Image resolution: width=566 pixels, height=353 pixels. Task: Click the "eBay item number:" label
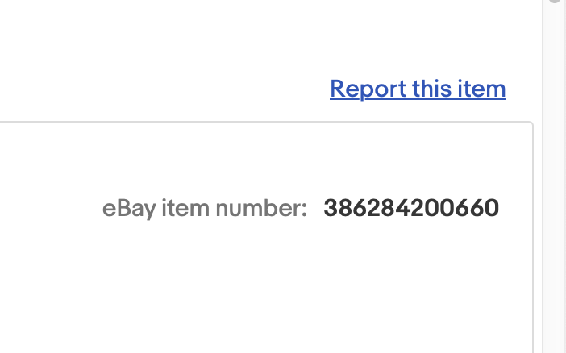(205, 209)
